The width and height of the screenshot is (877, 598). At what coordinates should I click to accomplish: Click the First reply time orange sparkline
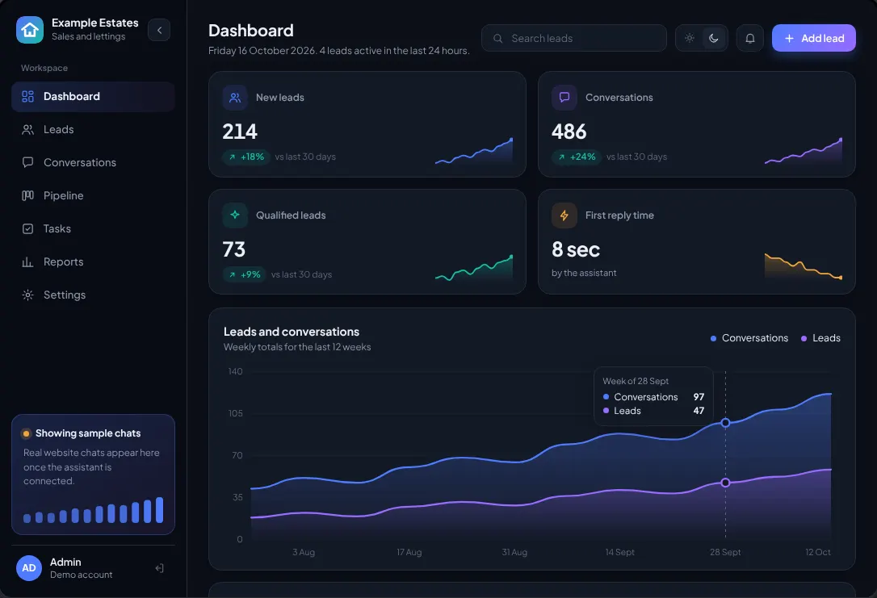[x=804, y=266]
